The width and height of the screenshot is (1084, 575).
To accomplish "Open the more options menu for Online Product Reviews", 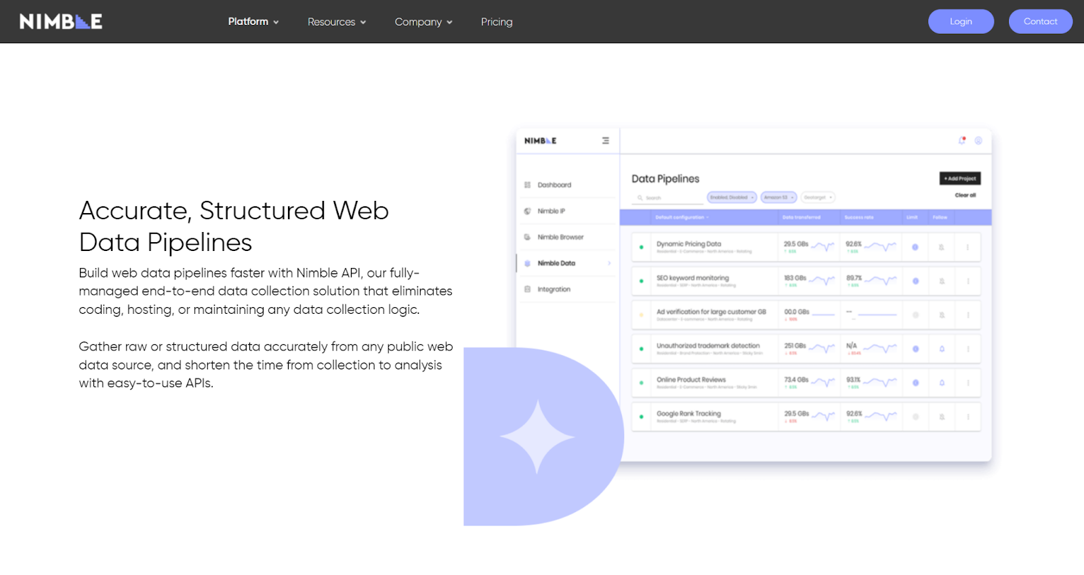I will click(967, 383).
